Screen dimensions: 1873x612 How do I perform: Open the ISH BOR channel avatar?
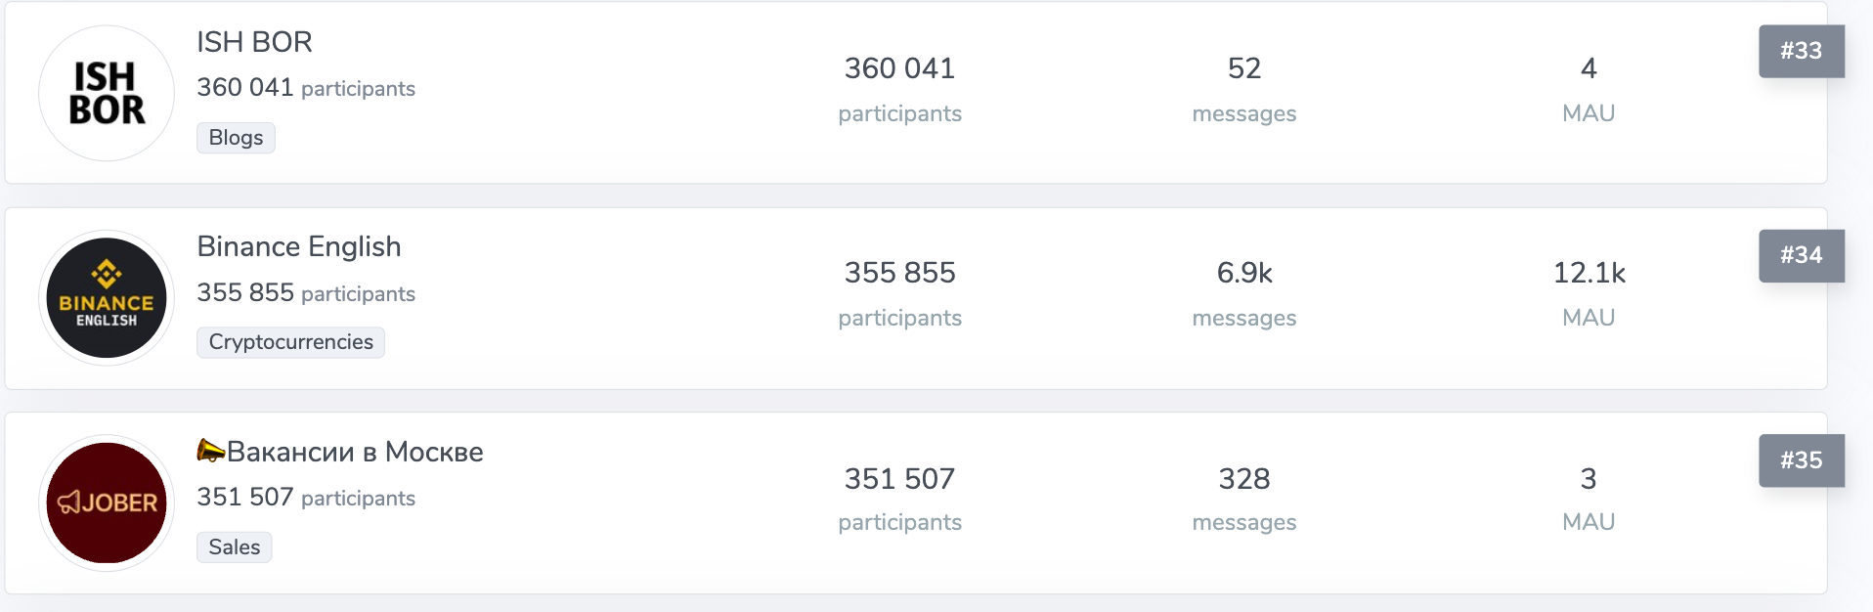coord(107,93)
